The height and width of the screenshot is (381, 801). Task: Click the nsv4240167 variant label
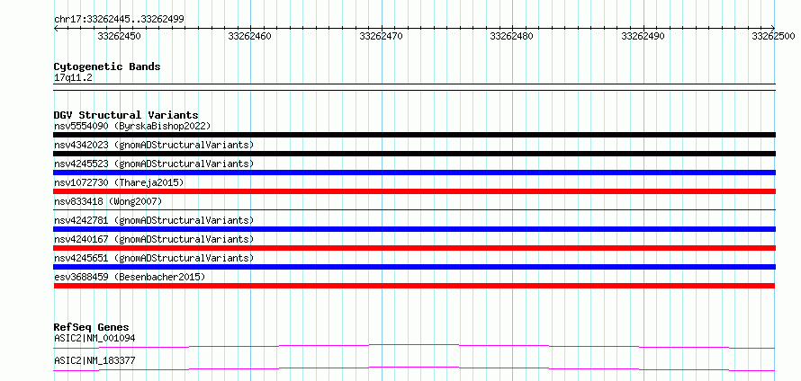coord(154,239)
